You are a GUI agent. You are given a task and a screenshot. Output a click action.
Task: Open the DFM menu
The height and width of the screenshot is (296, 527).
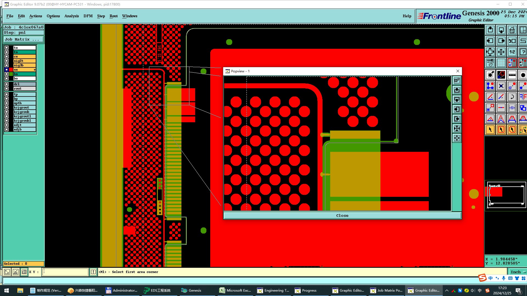[x=88, y=16]
